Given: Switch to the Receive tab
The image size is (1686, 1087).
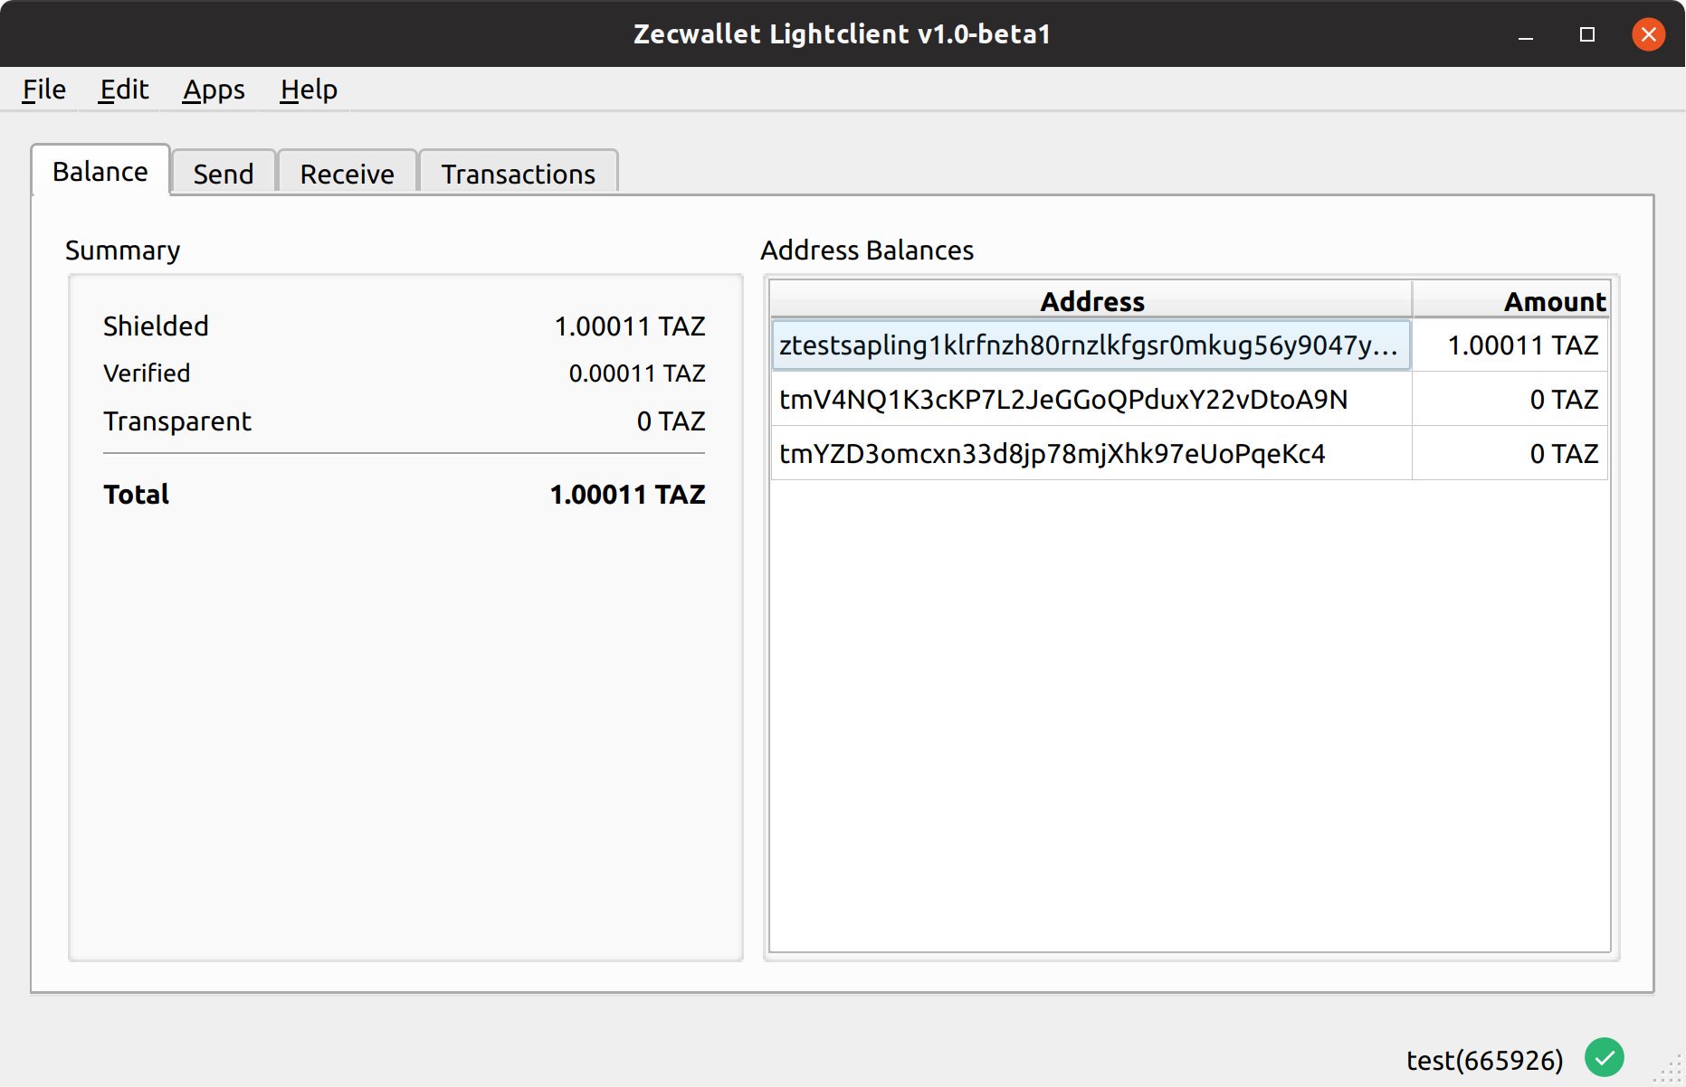Looking at the screenshot, I should [347, 174].
